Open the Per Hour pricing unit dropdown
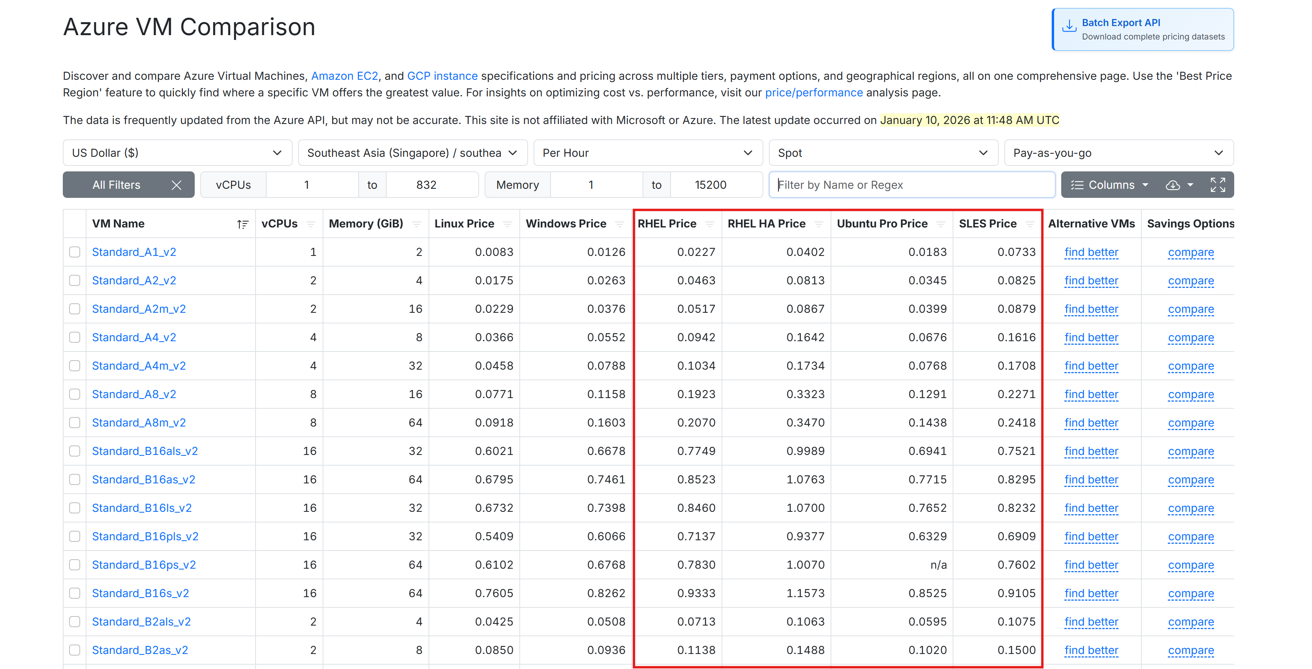The width and height of the screenshot is (1312, 669). point(647,153)
